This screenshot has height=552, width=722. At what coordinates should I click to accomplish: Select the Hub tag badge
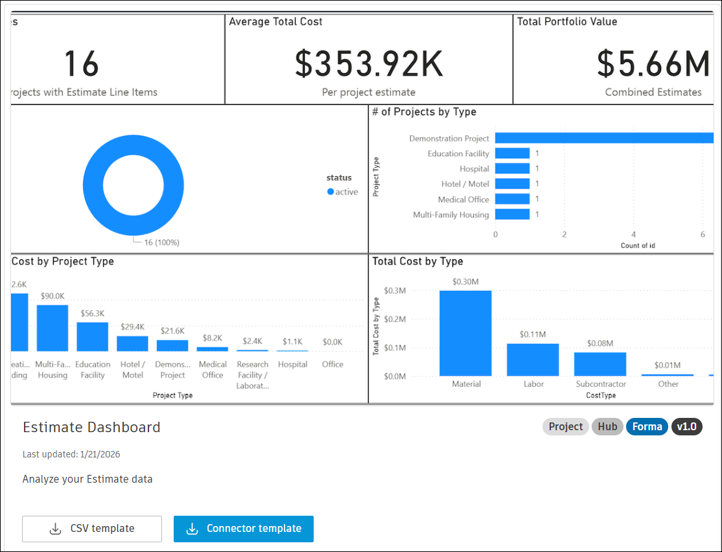pos(607,427)
